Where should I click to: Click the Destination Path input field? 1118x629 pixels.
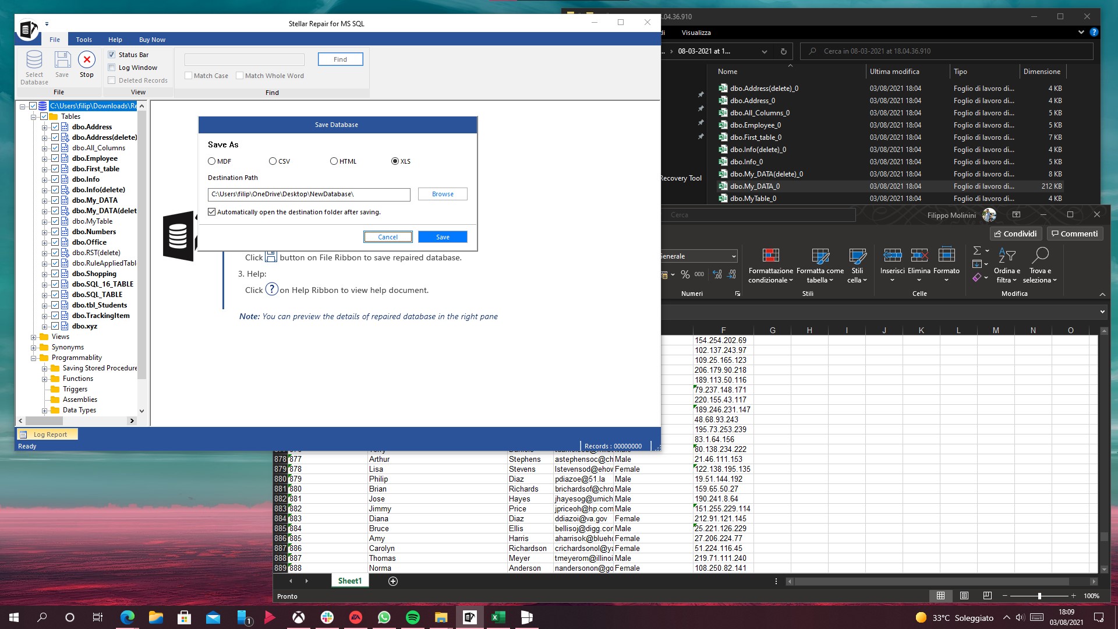(309, 194)
